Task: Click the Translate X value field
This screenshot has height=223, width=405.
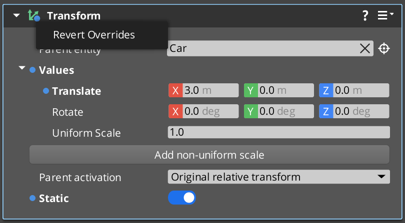Action: coord(209,91)
